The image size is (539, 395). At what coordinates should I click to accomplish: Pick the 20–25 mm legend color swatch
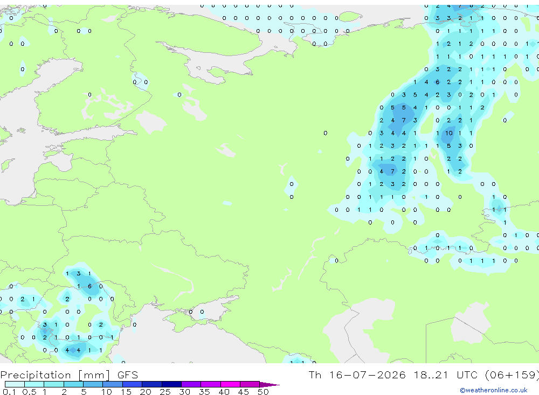click(x=151, y=384)
